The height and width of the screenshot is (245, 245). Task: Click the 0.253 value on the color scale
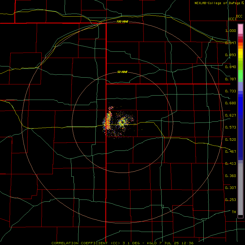(x=231, y=200)
